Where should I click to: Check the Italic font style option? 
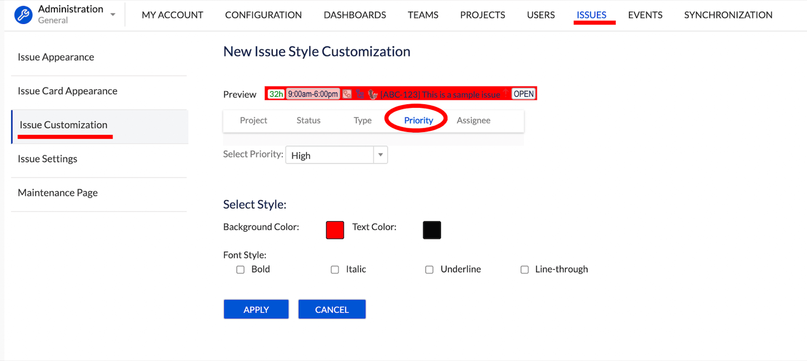[x=335, y=270]
